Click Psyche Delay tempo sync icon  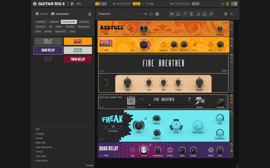[152, 40]
